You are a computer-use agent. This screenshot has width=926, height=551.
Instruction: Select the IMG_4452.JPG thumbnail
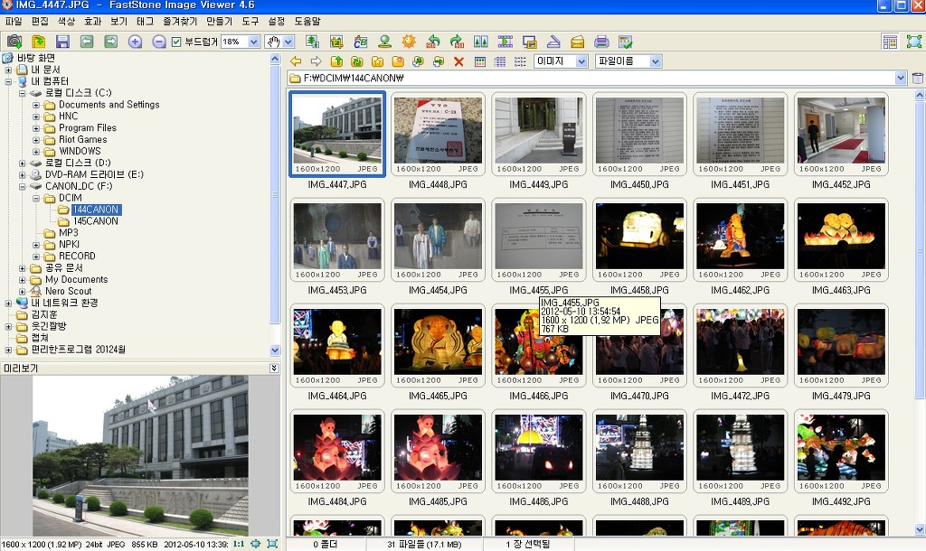click(841, 135)
